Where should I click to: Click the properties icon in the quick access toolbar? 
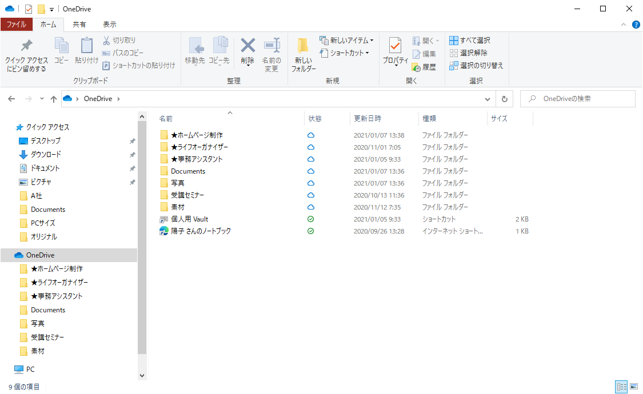tap(29, 9)
